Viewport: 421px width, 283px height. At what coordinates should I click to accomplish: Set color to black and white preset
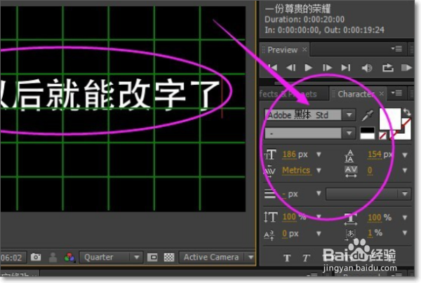367,133
